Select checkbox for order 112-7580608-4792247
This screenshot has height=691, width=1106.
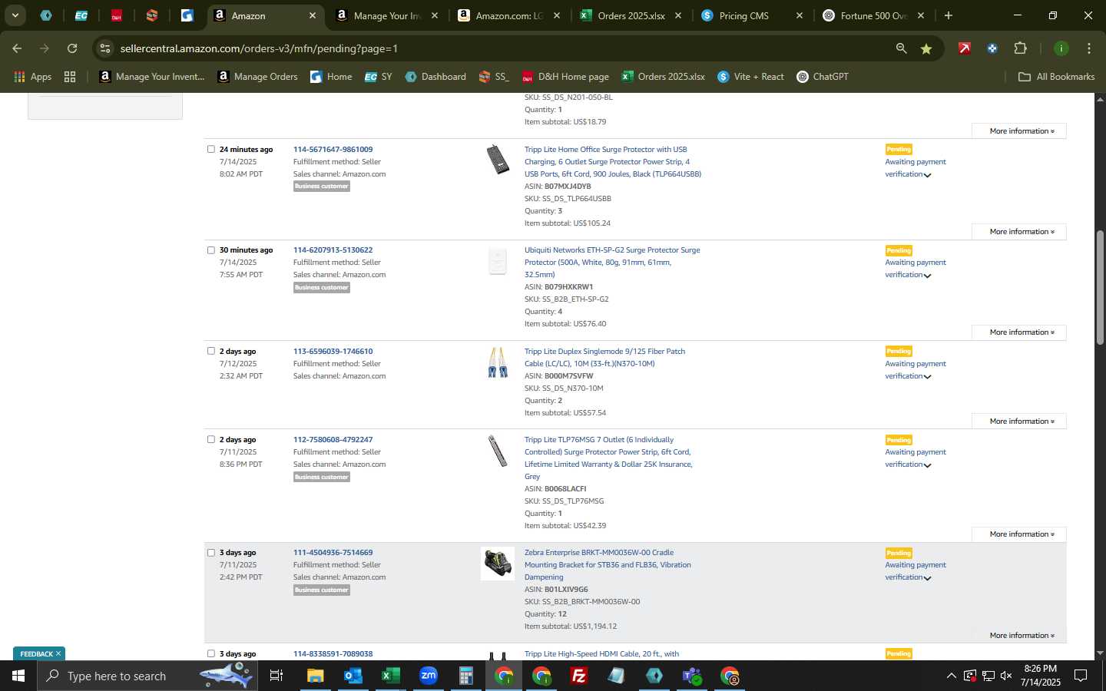pos(211,439)
